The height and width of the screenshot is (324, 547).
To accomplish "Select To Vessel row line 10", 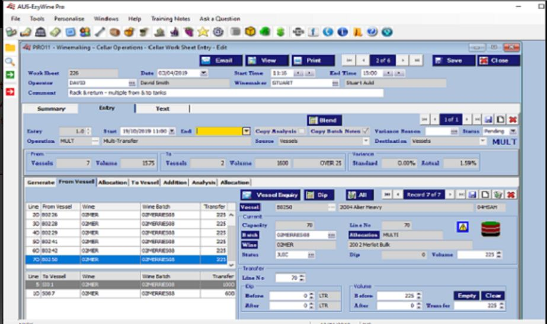I will 130,294.
